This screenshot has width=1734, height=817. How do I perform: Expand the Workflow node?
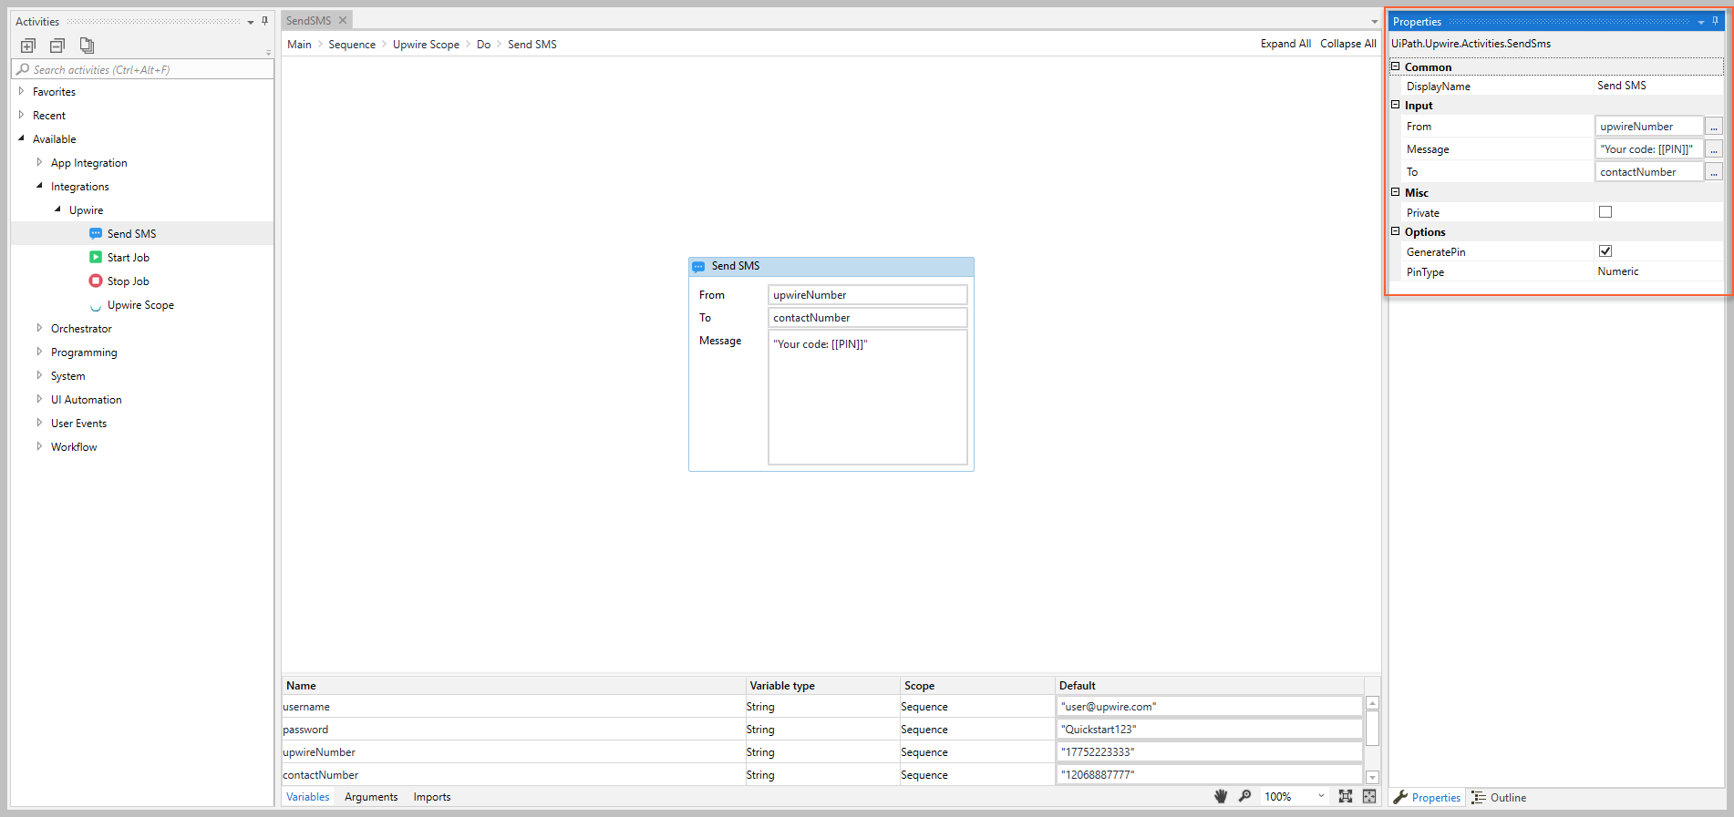click(39, 446)
